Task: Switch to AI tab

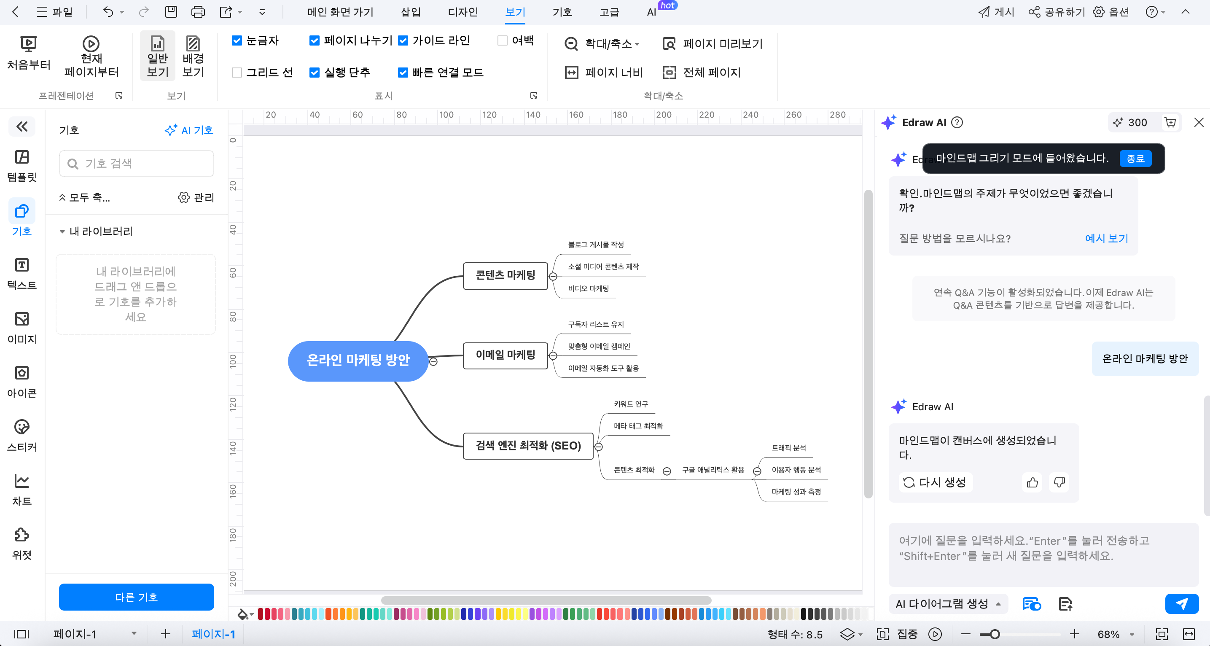Action: pos(651,12)
